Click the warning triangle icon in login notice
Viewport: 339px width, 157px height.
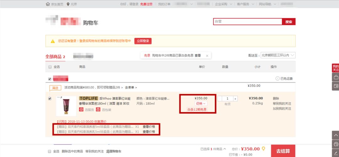click(53, 41)
